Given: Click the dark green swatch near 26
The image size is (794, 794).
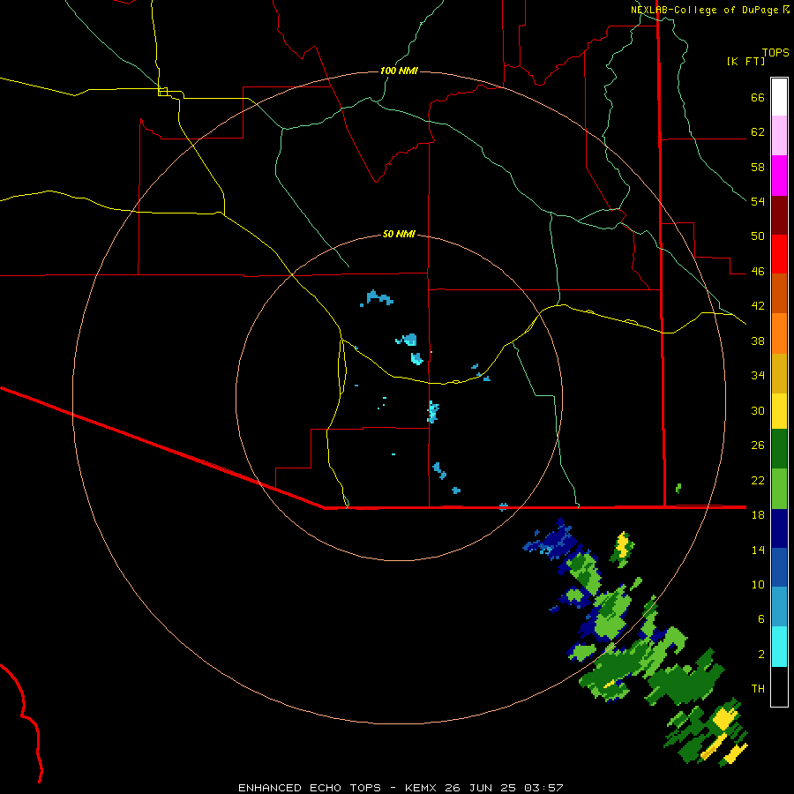Looking at the screenshot, I should [x=779, y=449].
